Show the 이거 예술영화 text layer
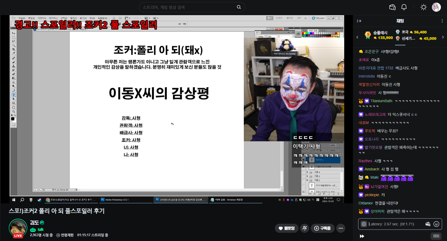This screenshot has height=241, width=447. pos(304,186)
